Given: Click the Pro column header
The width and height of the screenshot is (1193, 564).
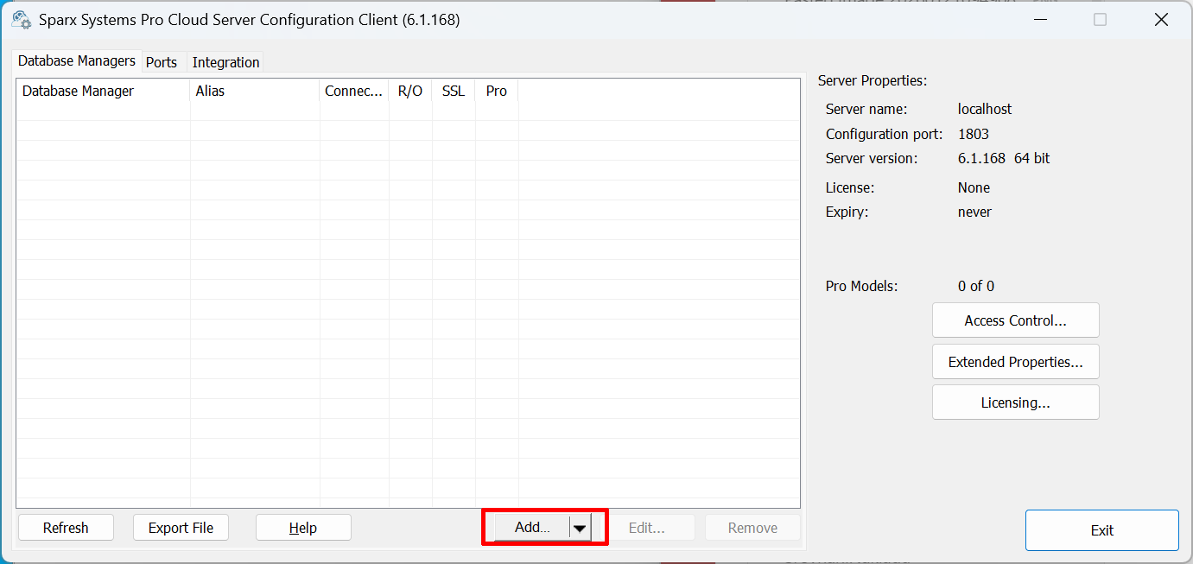Looking at the screenshot, I should [x=497, y=91].
